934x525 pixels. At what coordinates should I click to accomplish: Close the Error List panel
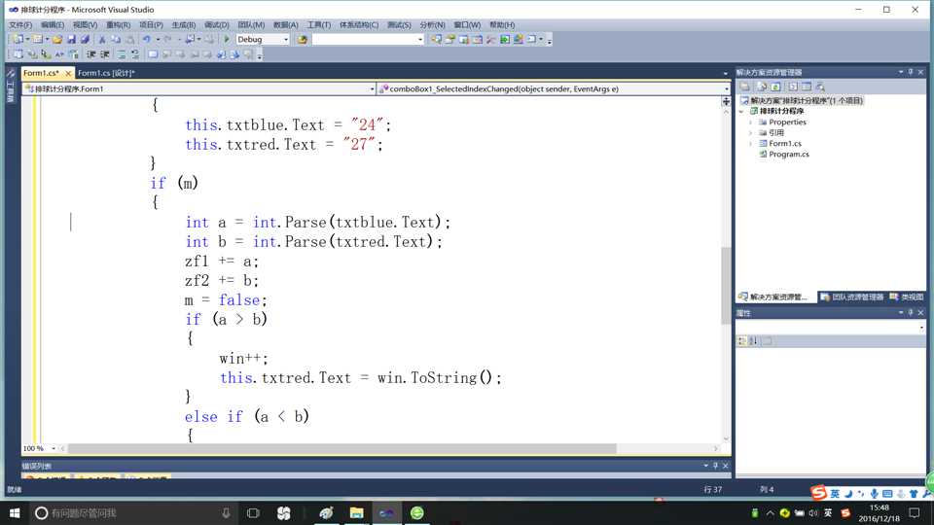pyautogui.click(x=726, y=466)
